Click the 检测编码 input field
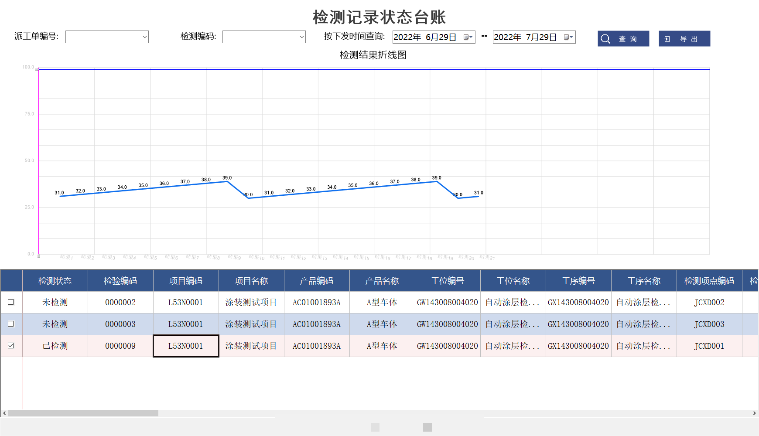 pyautogui.click(x=261, y=37)
